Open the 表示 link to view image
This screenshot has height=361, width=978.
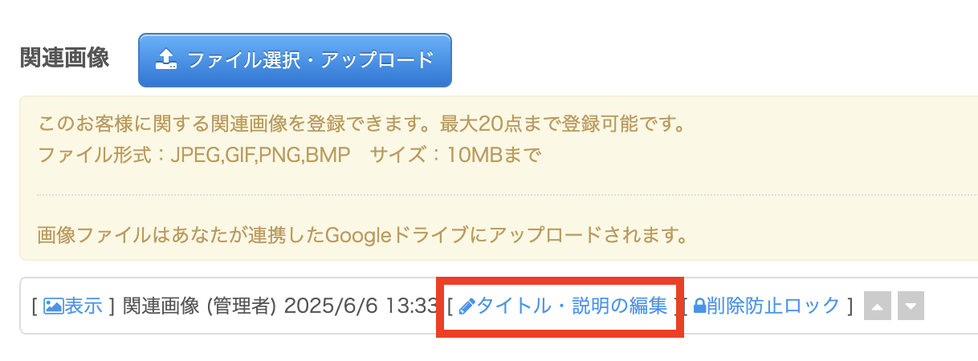(x=83, y=306)
